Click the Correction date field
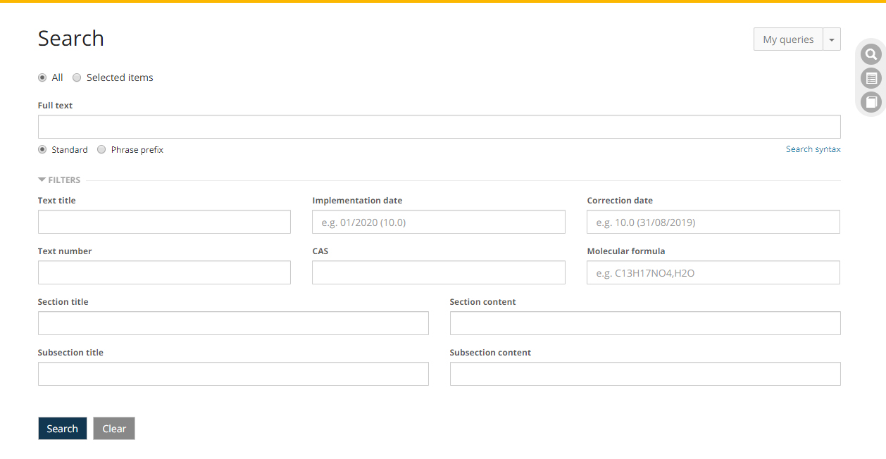 tap(713, 222)
